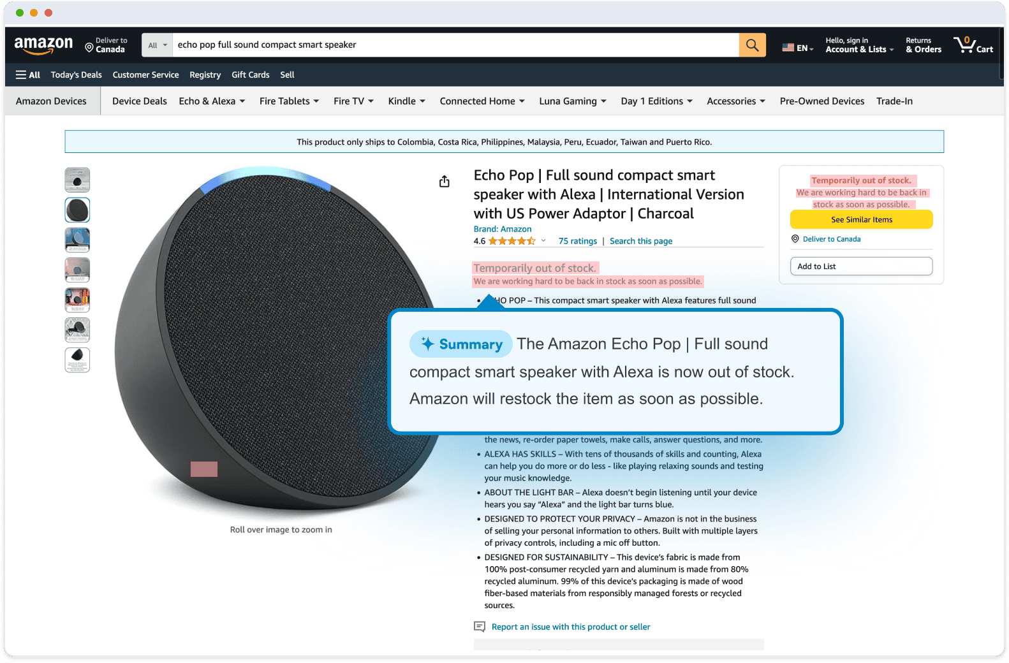The image size is (1009, 663).
Task: Click the Add to List button
Action: coord(862,266)
